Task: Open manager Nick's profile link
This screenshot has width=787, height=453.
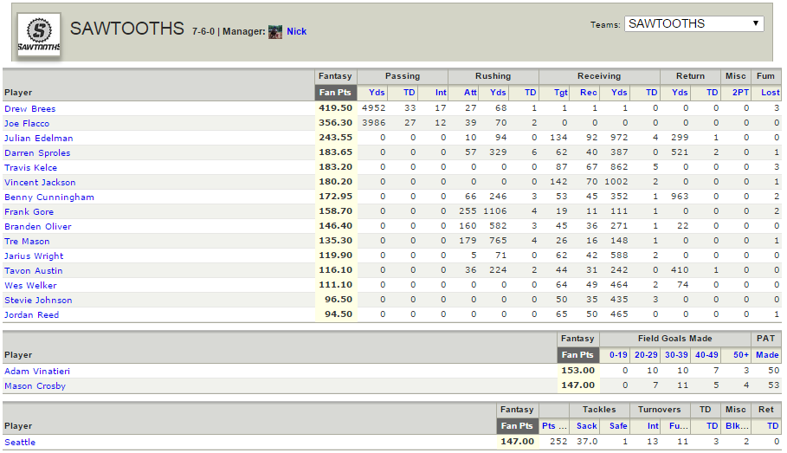Action: (297, 32)
